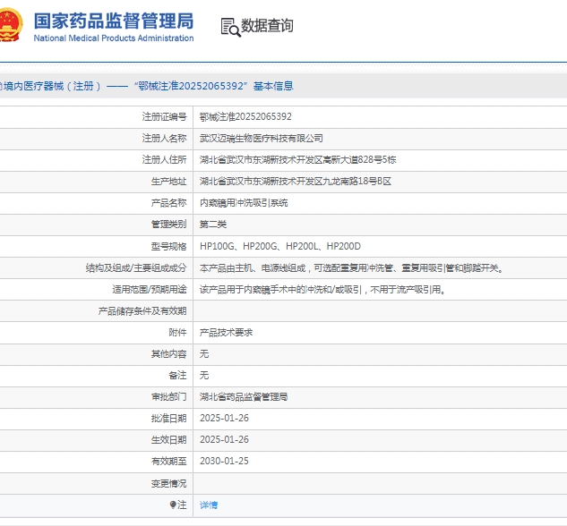The height and width of the screenshot is (526, 567).
Task: Click the 型号规格 label
Action: click(x=169, y=246)
